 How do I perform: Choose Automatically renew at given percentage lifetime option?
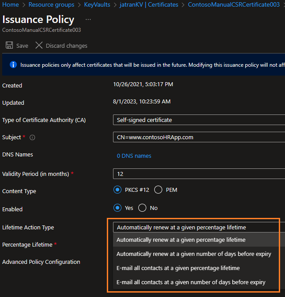coord(181,240)
